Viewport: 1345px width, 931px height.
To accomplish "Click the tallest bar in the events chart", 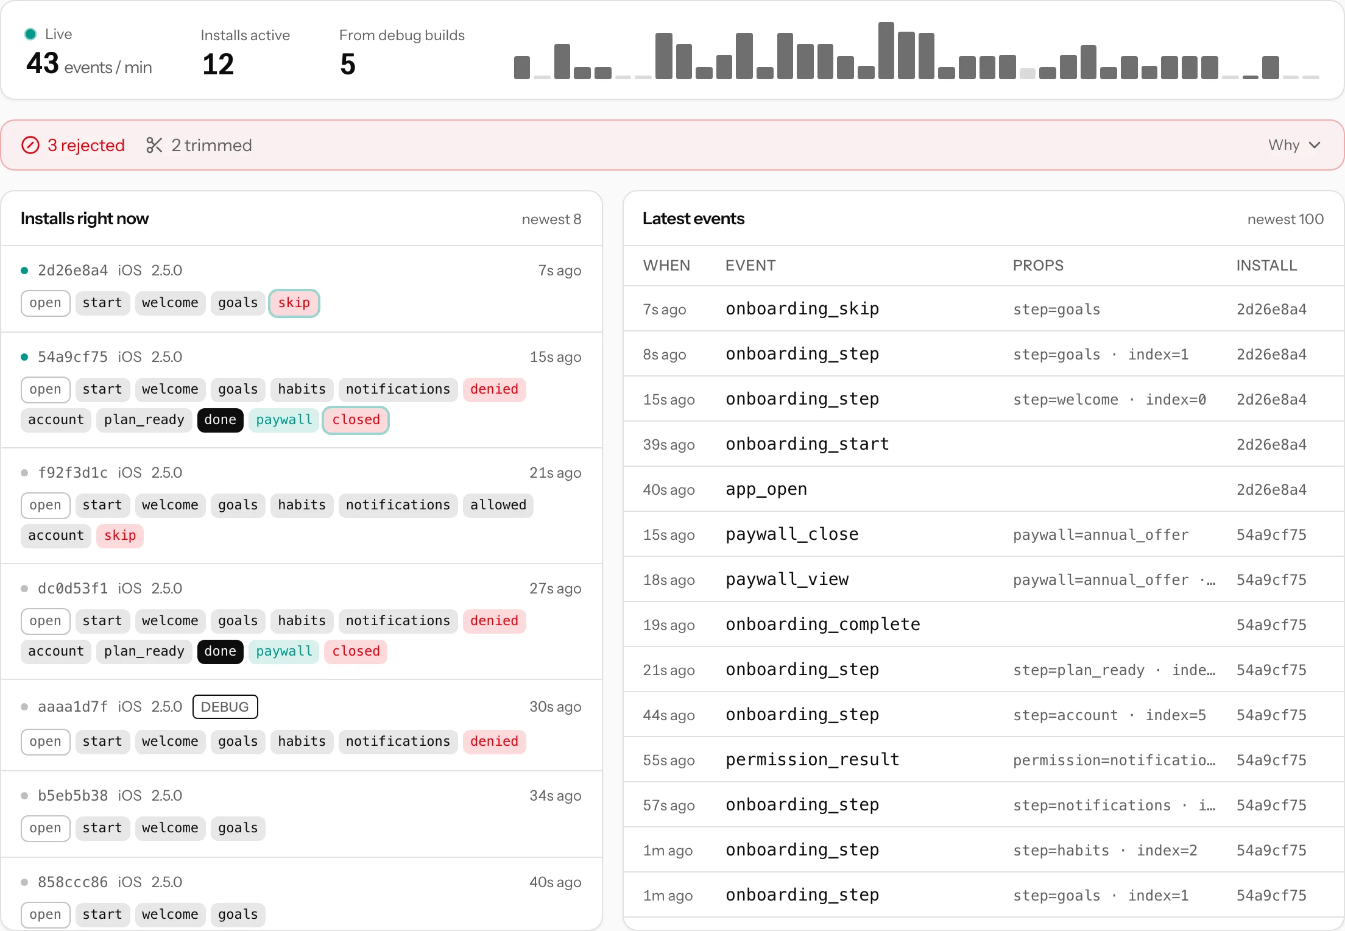I will [x=886, y=51].
